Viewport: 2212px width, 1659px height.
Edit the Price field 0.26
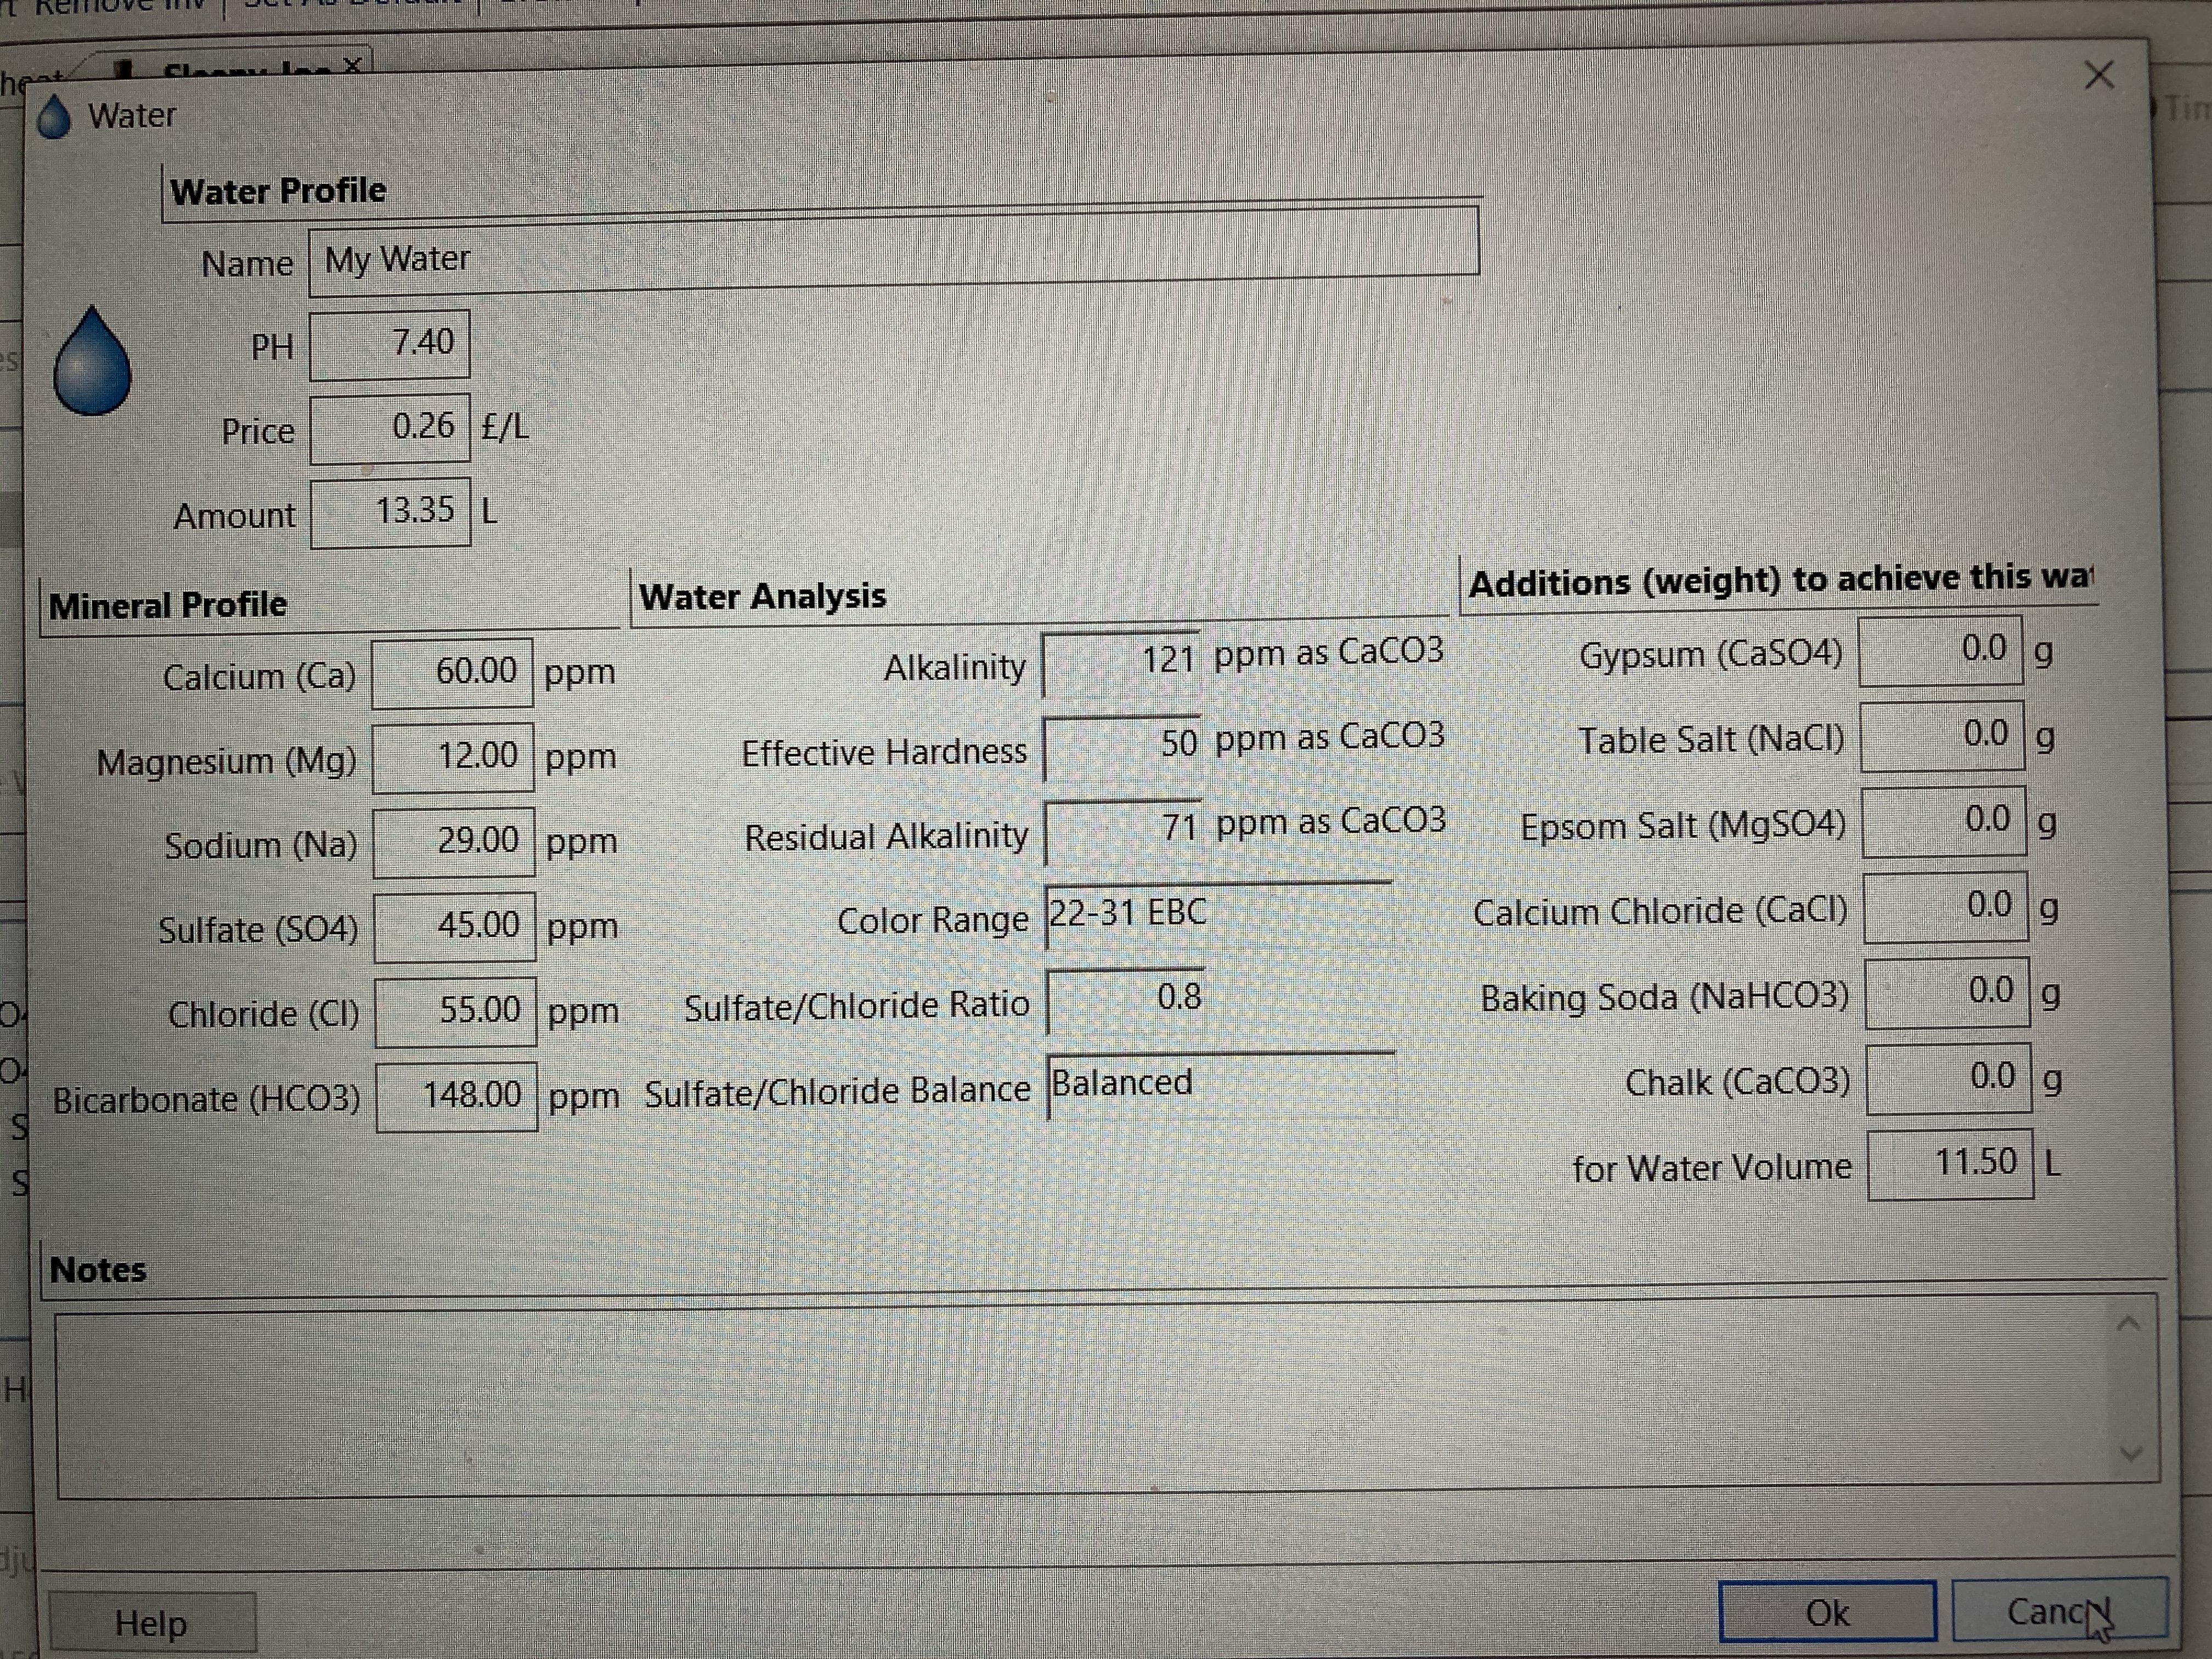click(x=390, y=429)
